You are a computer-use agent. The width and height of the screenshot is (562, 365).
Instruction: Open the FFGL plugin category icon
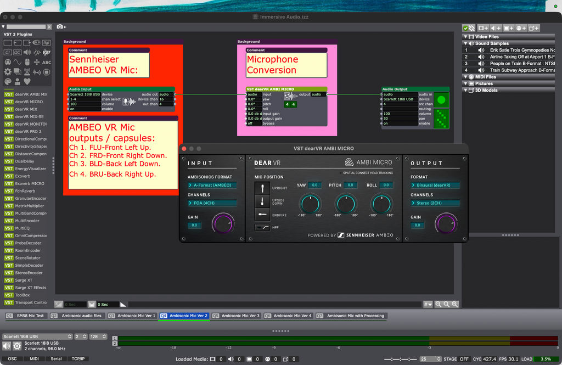[47, 43]
